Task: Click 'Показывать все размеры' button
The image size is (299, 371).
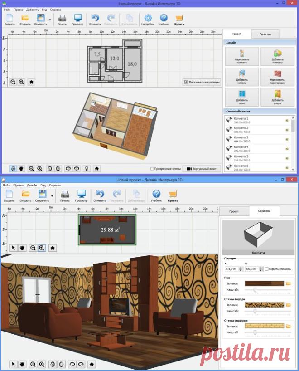Action: 202,82
